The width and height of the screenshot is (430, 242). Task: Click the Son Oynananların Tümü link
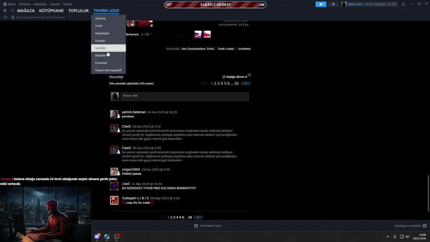pyautogui.click(x=198, y=49)
